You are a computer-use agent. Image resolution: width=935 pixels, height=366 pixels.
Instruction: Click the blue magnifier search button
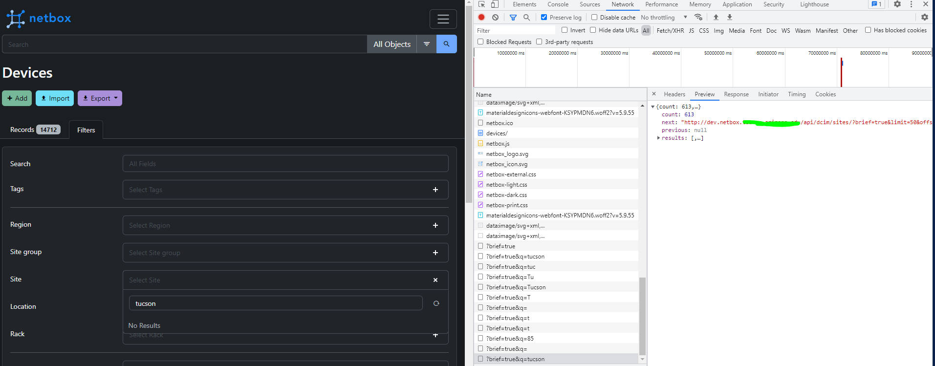(446, 44)
